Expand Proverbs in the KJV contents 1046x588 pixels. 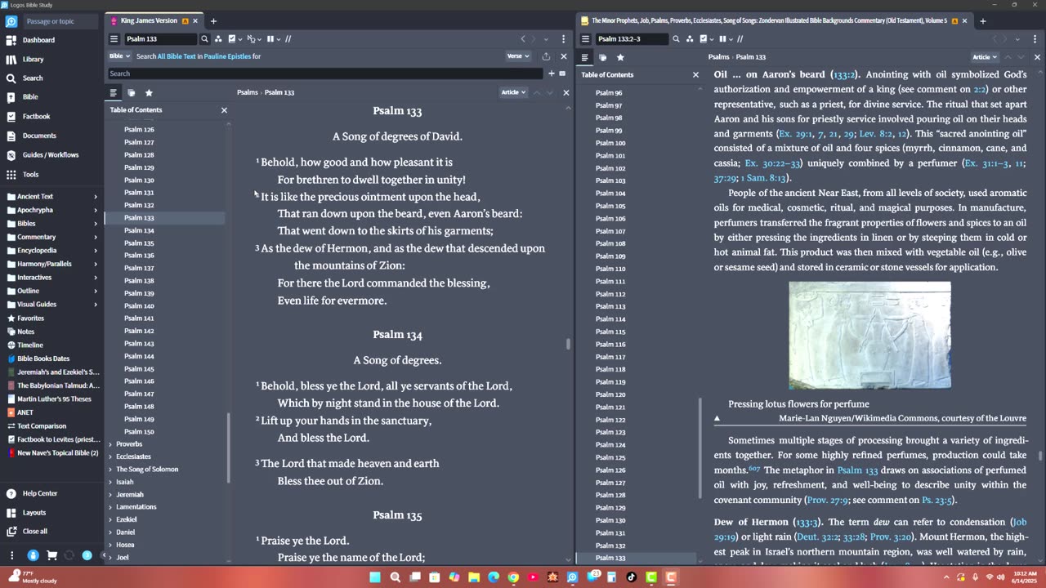coord(110,444)
